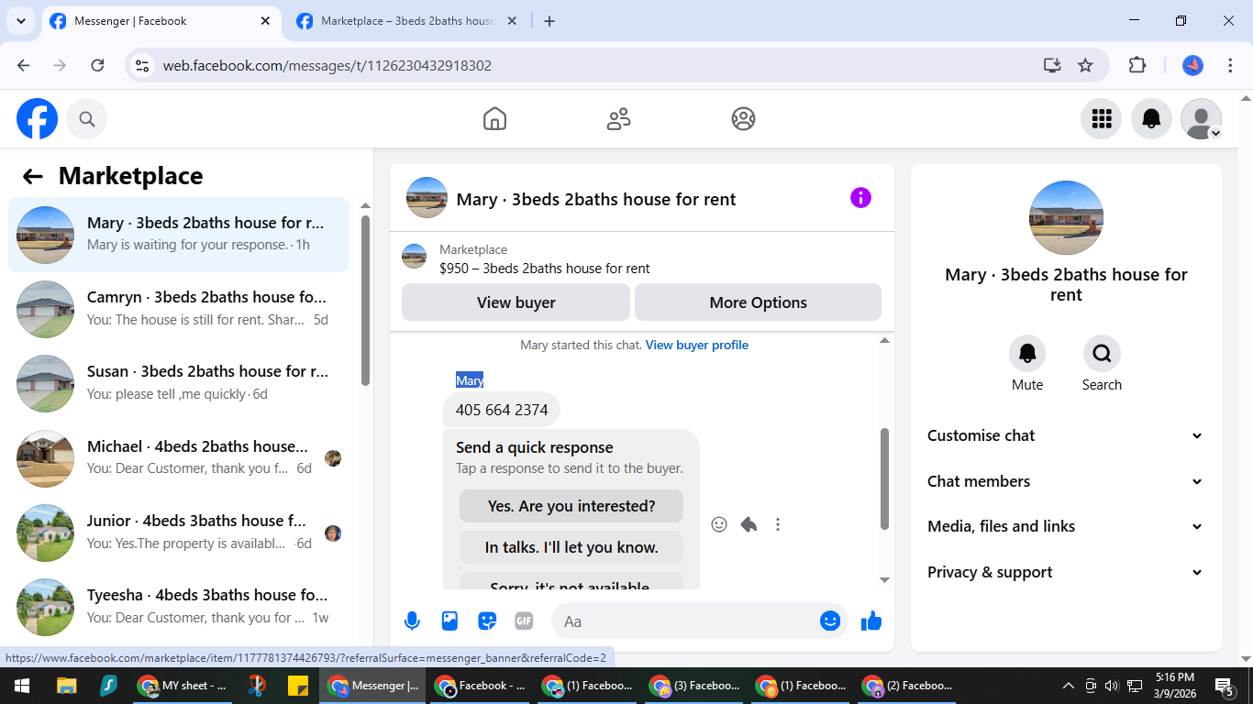Choose a GIF icon

[x=524, y=621]
